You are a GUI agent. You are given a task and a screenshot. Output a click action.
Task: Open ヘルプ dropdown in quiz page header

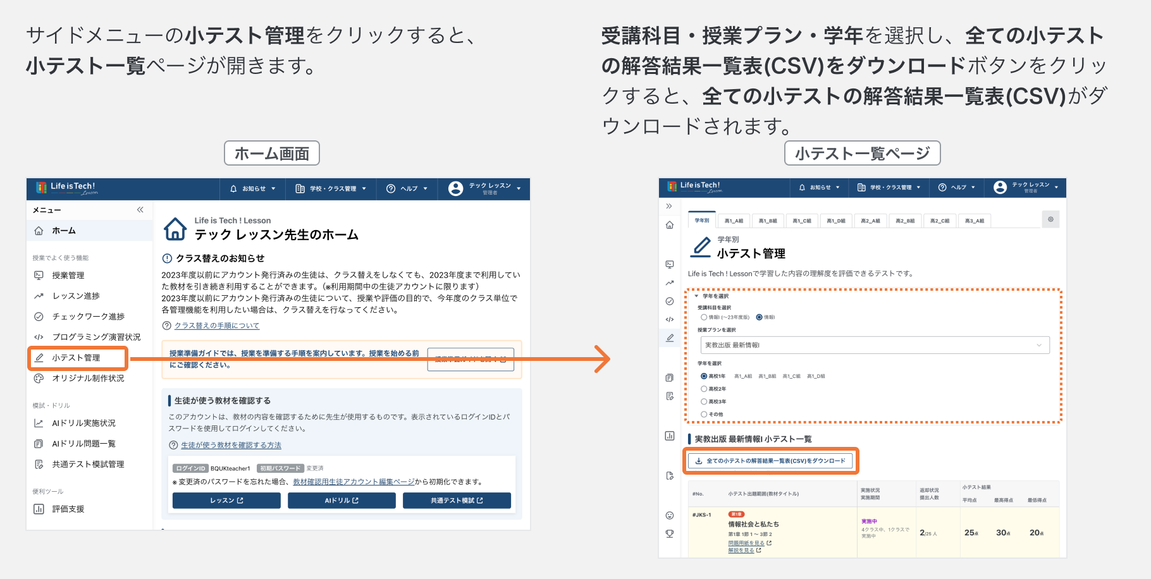(x=957, y=187)
